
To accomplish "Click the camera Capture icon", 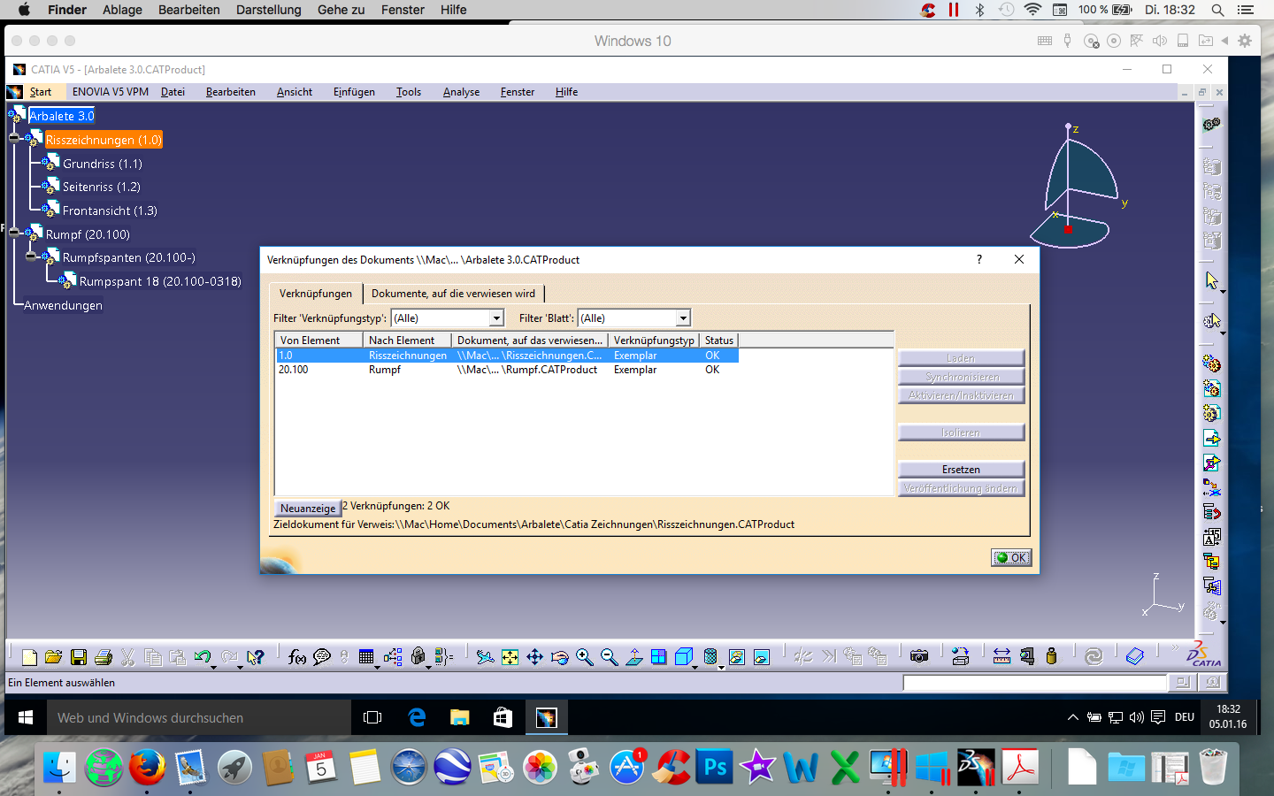I will 919,656.
